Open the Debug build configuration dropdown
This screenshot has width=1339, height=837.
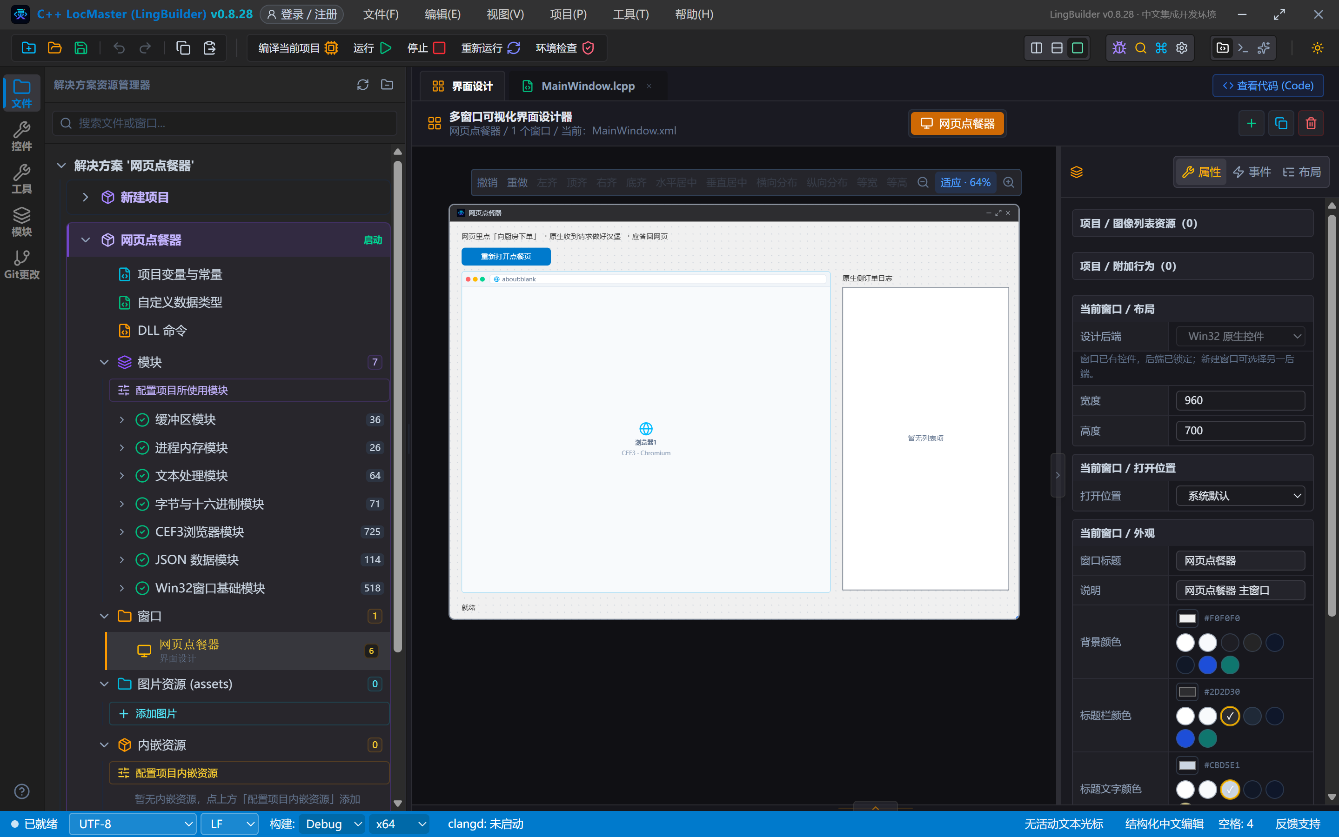click(332, 824)
